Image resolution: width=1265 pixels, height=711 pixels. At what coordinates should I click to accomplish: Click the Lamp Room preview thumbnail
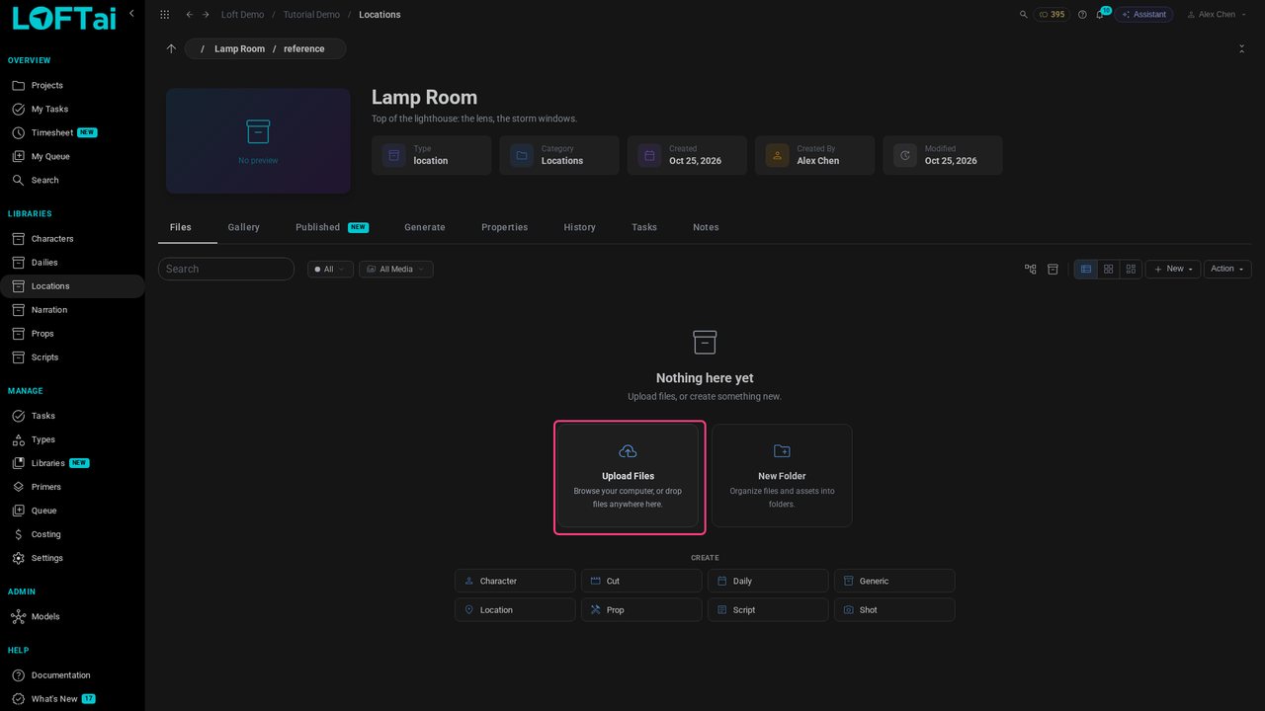258,141
